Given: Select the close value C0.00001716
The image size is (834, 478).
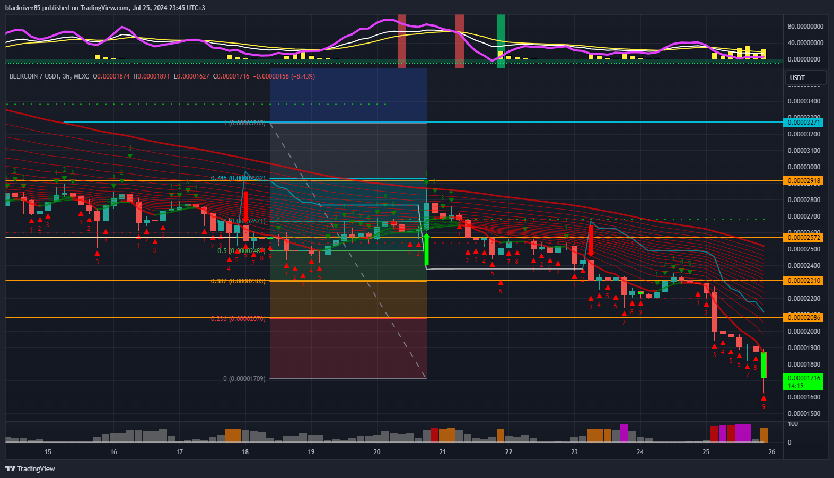Looking at the screenshot, I should [231, 76].
